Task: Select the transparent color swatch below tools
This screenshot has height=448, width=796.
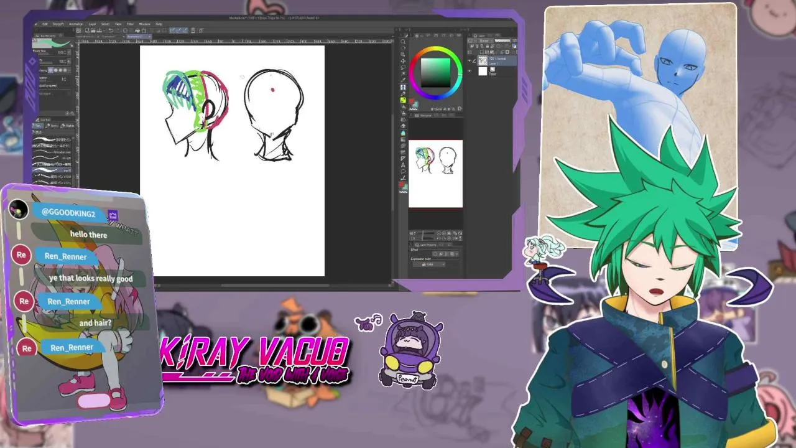Action: [403, 192]
